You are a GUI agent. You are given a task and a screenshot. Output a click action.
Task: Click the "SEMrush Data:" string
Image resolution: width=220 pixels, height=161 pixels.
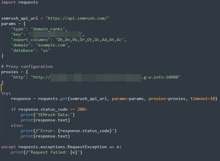(x=54, y=115)
